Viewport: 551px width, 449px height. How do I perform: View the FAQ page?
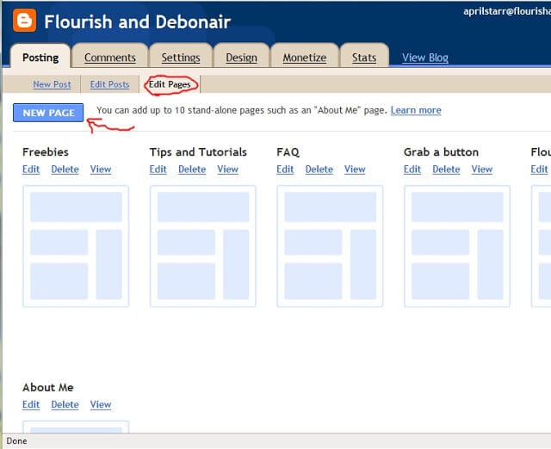pyautogui.click(x=355, y=169)
